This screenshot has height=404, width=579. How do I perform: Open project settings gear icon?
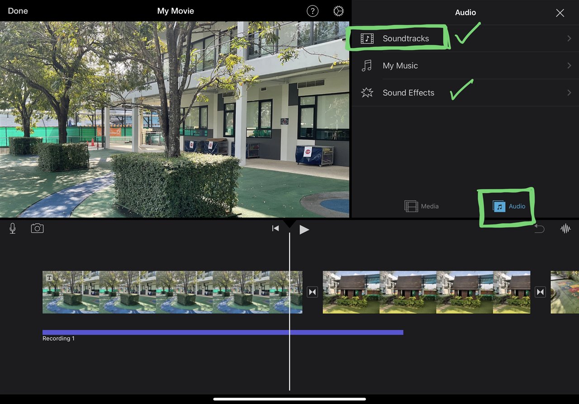coord(338,11)
